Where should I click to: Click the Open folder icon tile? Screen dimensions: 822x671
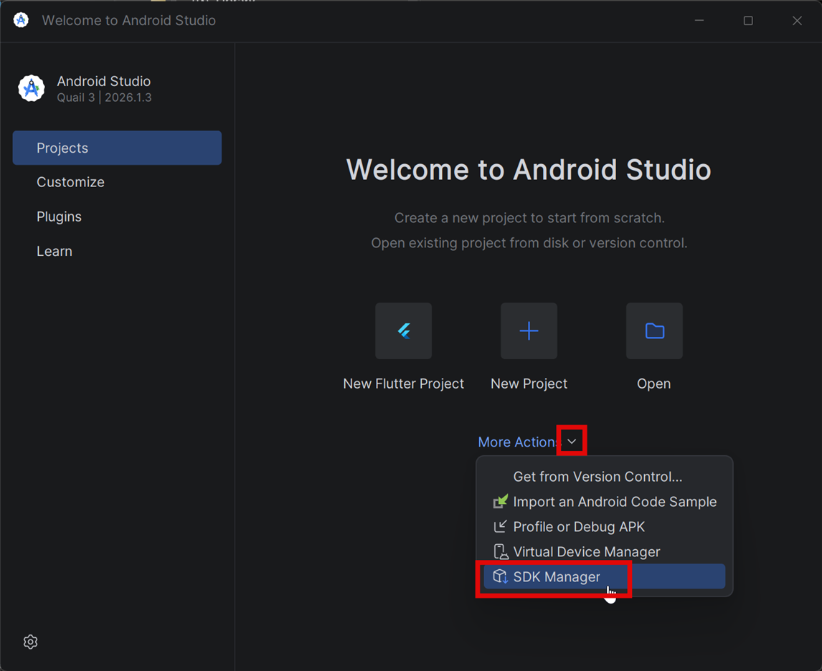(654, 330)
